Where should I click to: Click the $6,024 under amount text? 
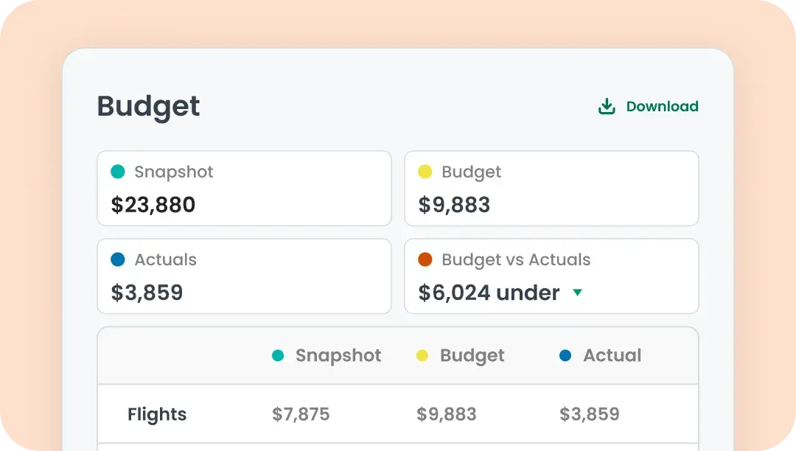tap(489, 293)
